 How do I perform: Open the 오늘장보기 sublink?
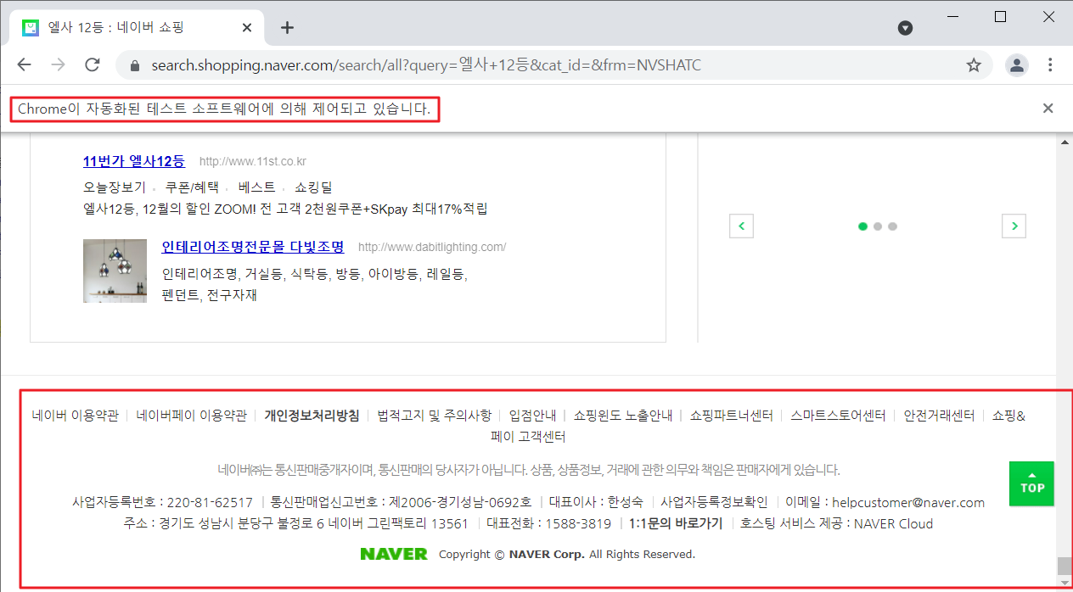coord(115,187)
